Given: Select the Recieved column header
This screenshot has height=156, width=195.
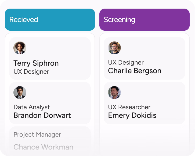Looking at the screenshot, I should pos(50,20).
